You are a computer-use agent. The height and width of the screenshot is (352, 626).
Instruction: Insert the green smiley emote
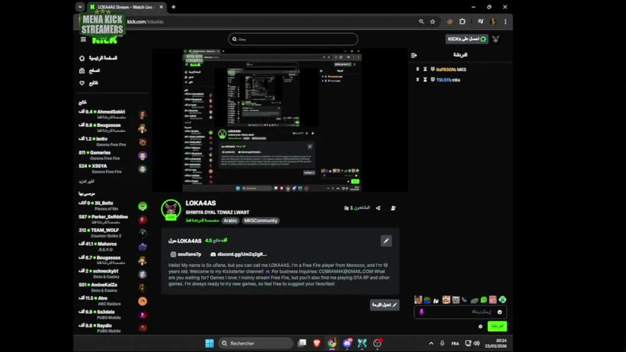pos(484,300)
